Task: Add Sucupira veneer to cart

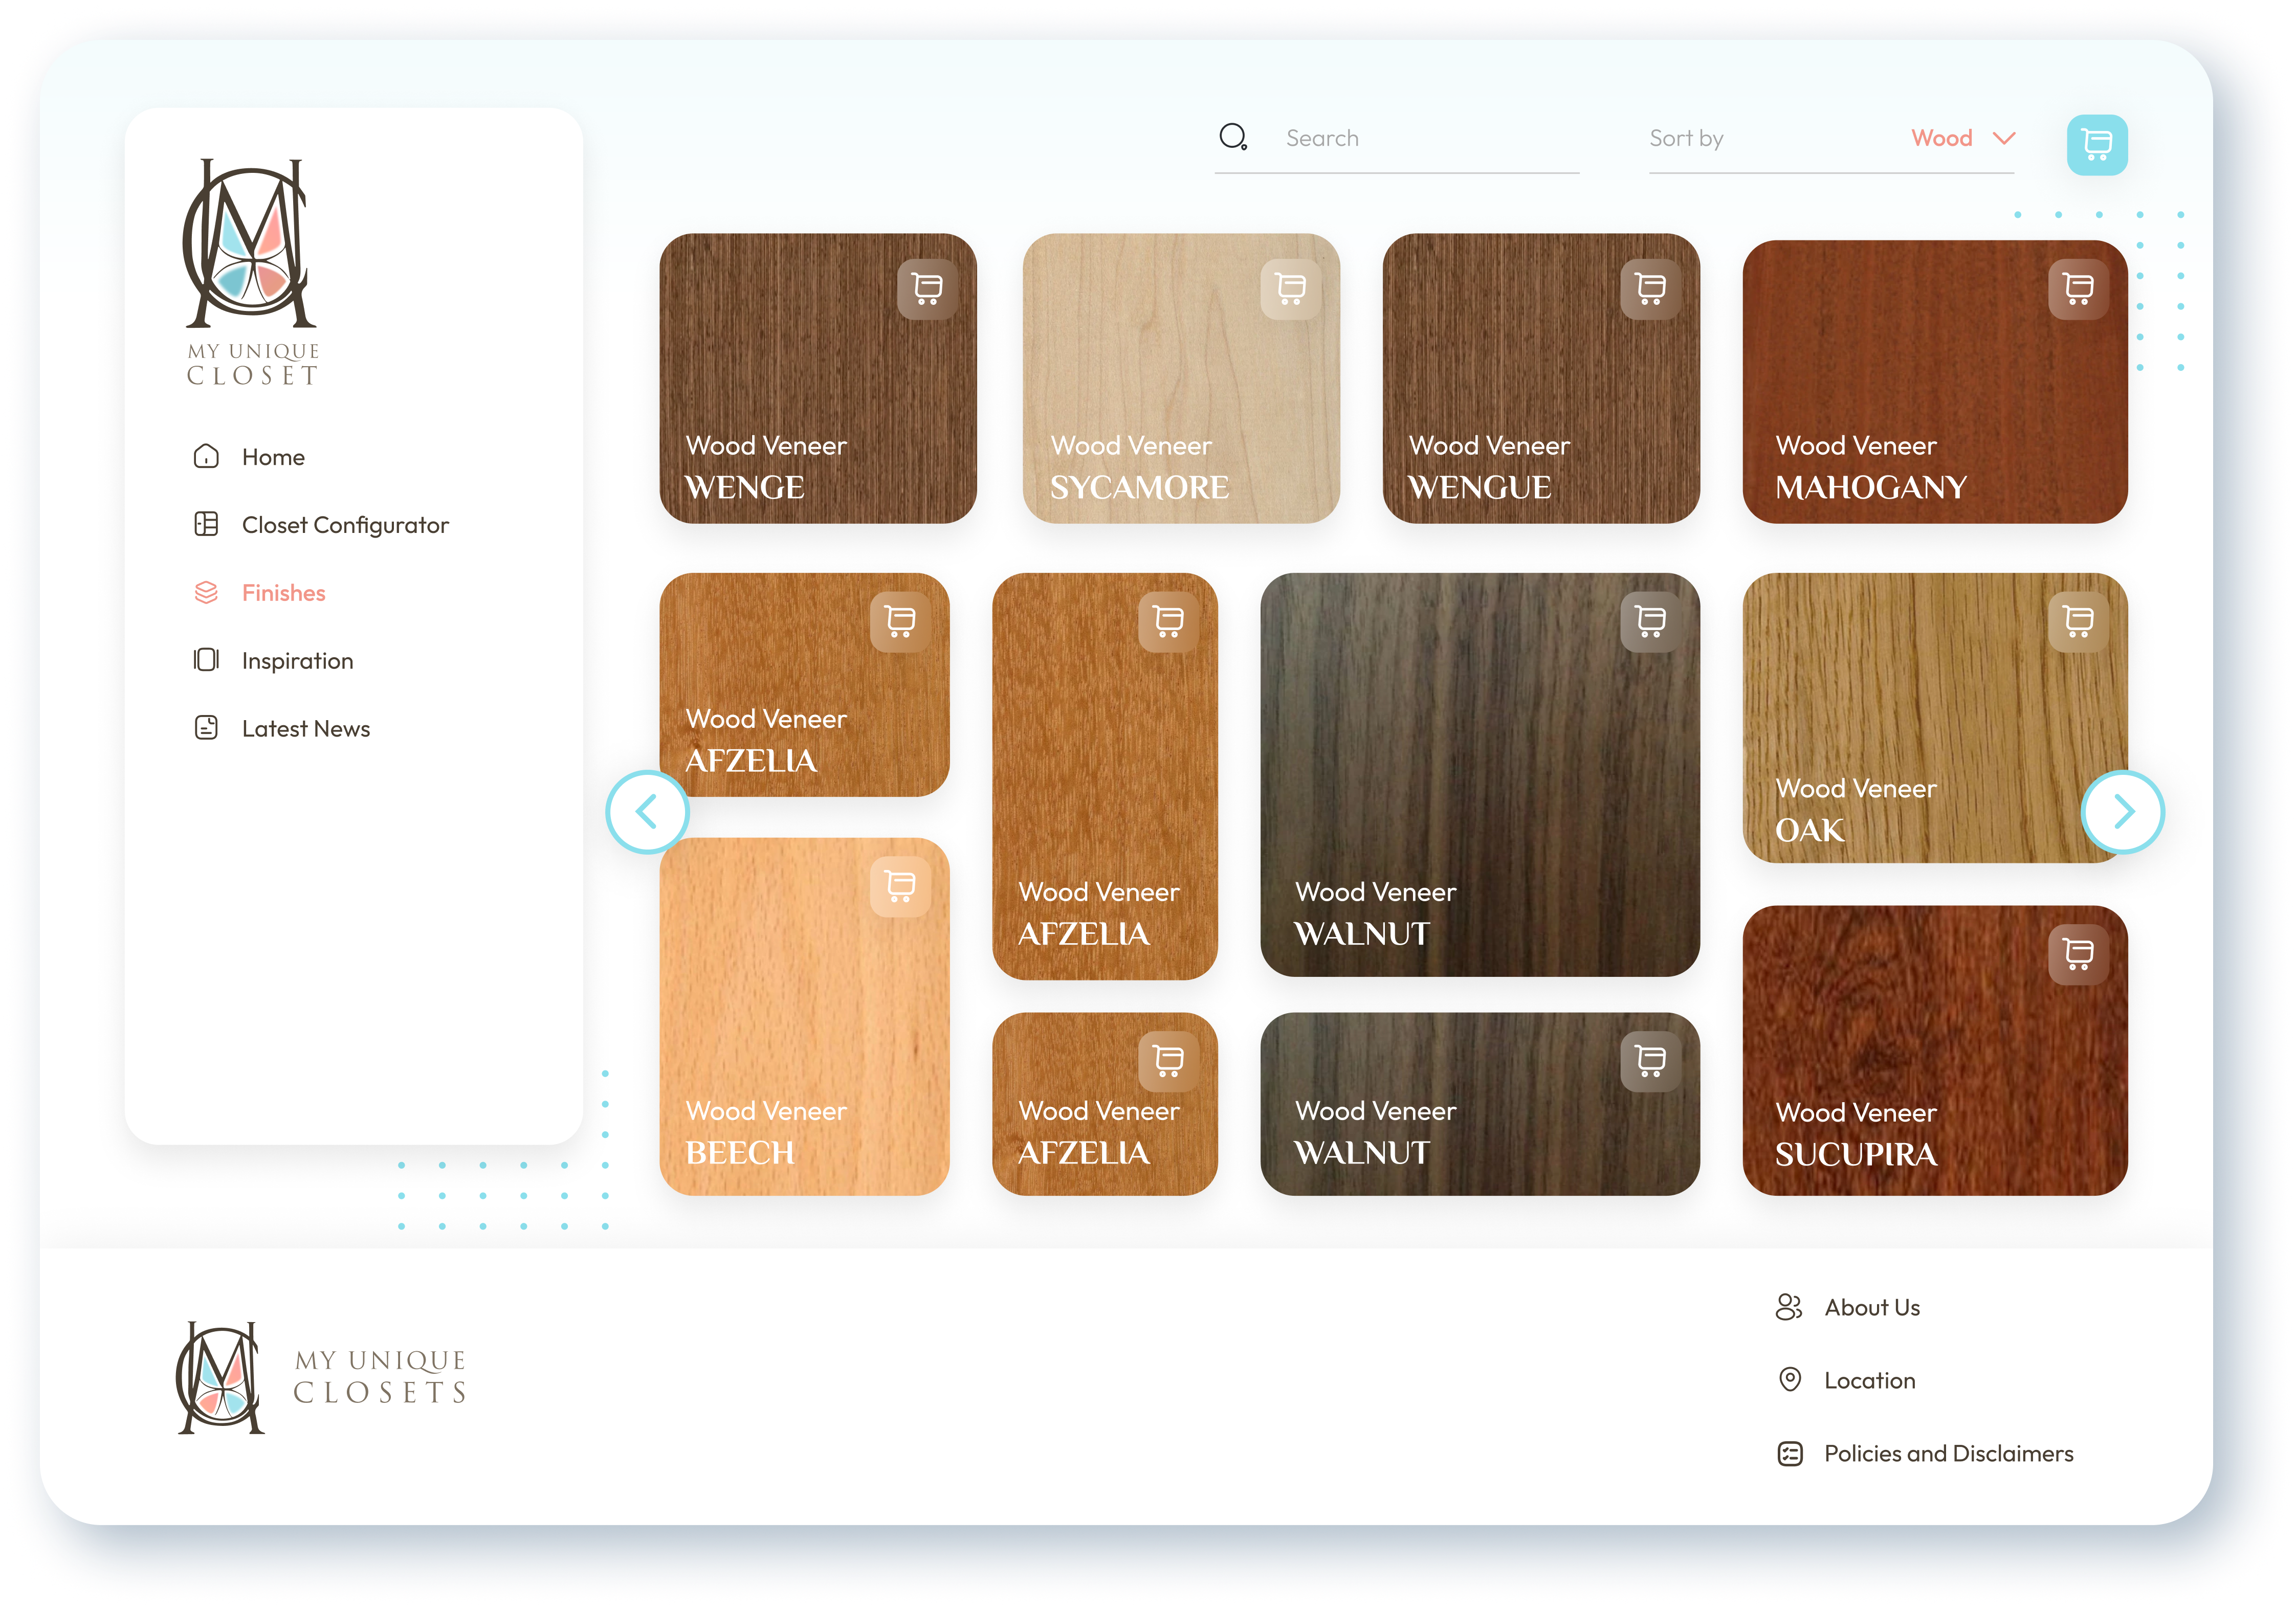Action: (x=2078, y=955)
